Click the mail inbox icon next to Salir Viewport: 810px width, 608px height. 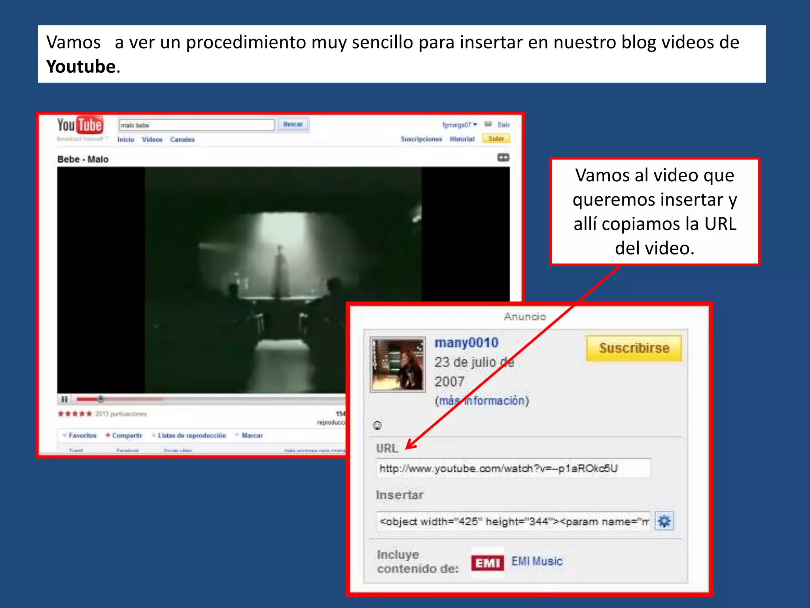[488, 124]
